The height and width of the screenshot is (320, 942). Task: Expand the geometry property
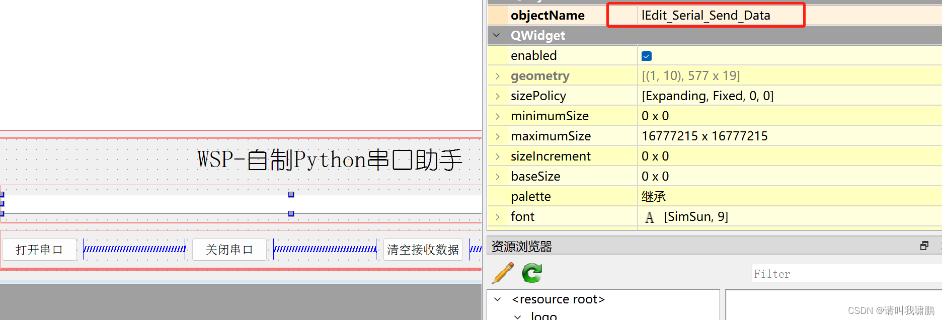click(x=498, y=76)
